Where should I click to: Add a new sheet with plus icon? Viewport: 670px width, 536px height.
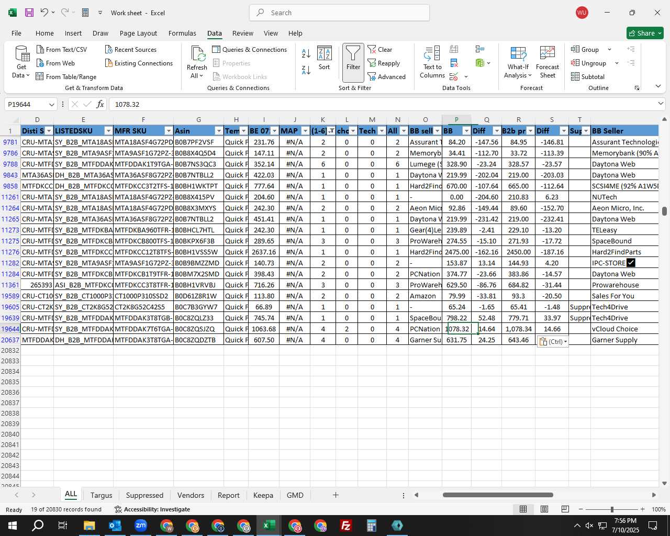336,495
